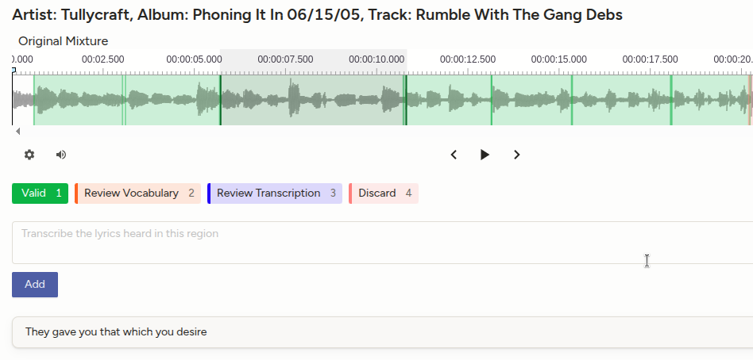Click the Original Mixture label
The image size is (753, 360).
(64, 41)
